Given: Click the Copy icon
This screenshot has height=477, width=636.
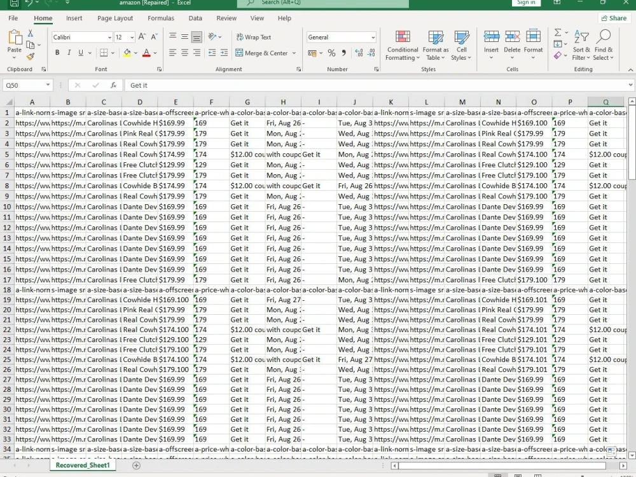Looking at the screenshot, I should pos(31,45).
